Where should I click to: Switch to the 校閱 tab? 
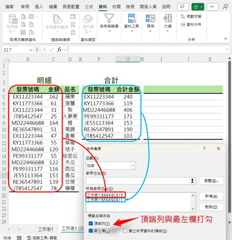(x=116, y=7)
